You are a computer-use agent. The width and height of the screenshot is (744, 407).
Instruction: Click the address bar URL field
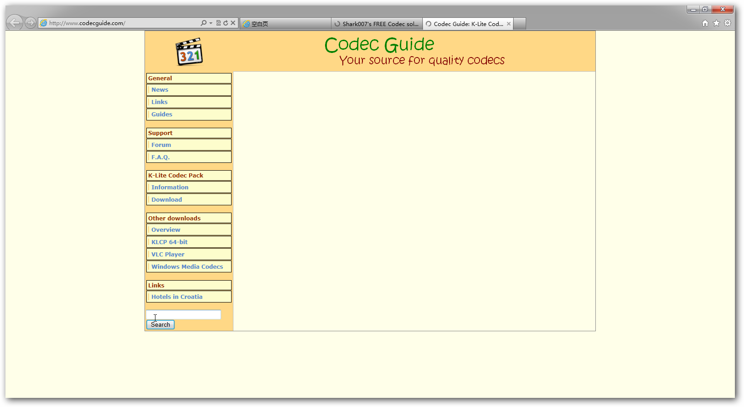[123, 23]
